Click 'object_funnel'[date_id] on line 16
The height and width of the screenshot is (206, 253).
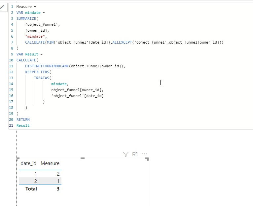tap(77, 96)
